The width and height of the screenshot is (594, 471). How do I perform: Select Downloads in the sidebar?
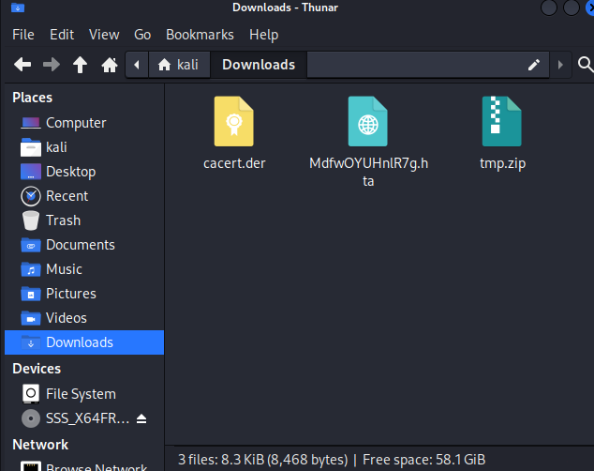tap(84, 342)
